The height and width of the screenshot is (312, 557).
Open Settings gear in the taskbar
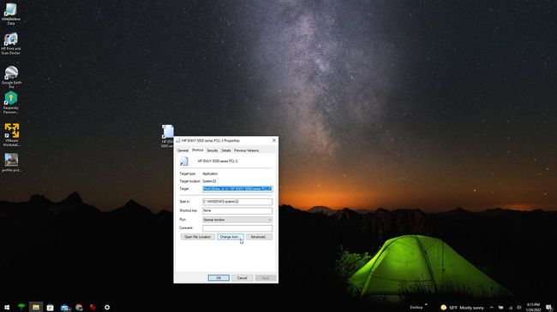(107, 308)
